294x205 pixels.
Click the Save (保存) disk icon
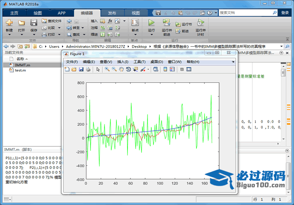(x=34, y=23)
